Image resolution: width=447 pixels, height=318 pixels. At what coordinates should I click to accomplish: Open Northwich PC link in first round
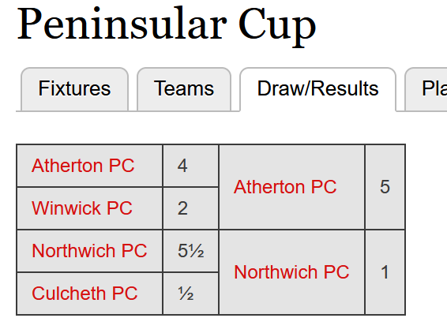[x=89, y=251]
